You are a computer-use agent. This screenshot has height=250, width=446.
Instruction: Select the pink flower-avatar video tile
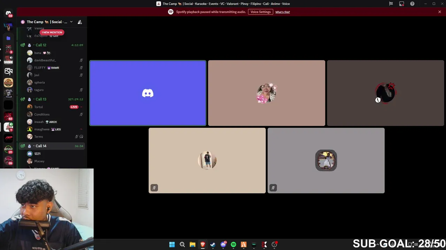267,93
